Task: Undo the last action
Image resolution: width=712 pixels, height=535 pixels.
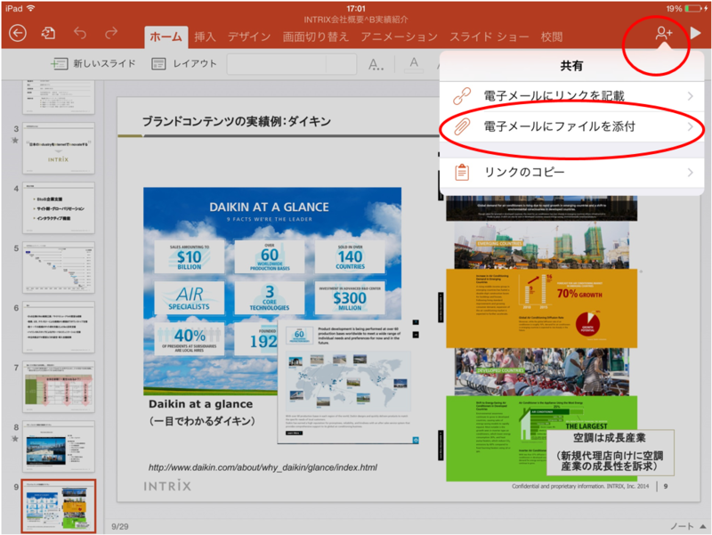Action: 80,33
